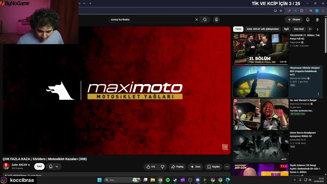This screenshot has height=184, width=327.
Task: Select the Zafer AKCAY adlı yükleyiciden chip
Action: point(263,29)
